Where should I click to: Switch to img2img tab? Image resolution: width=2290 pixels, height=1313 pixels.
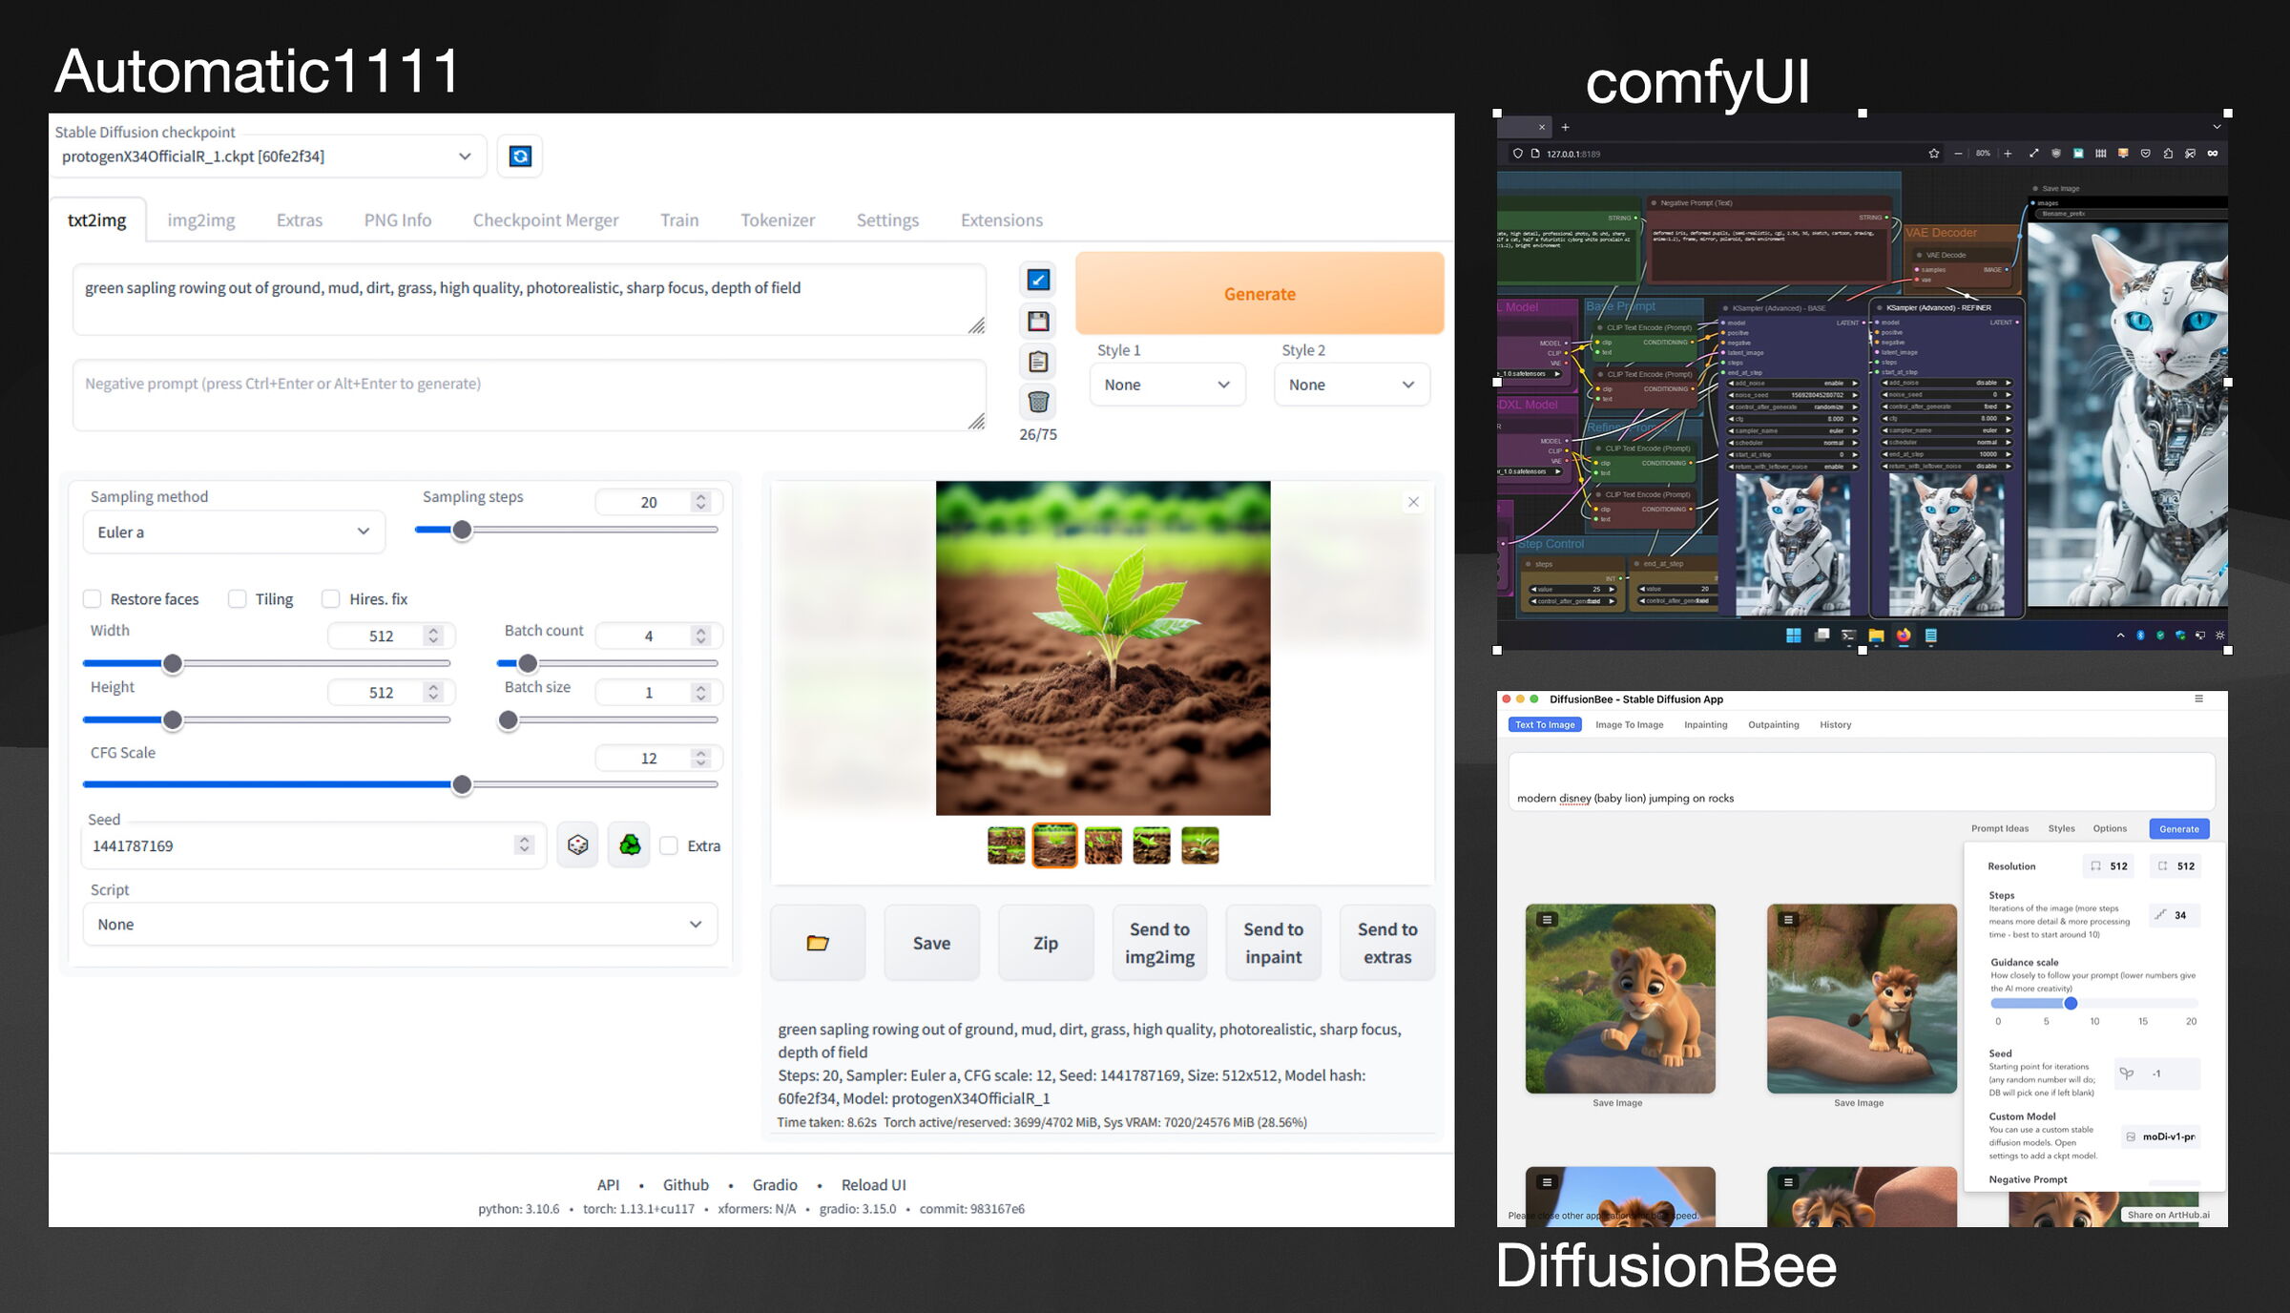(201, 220)
